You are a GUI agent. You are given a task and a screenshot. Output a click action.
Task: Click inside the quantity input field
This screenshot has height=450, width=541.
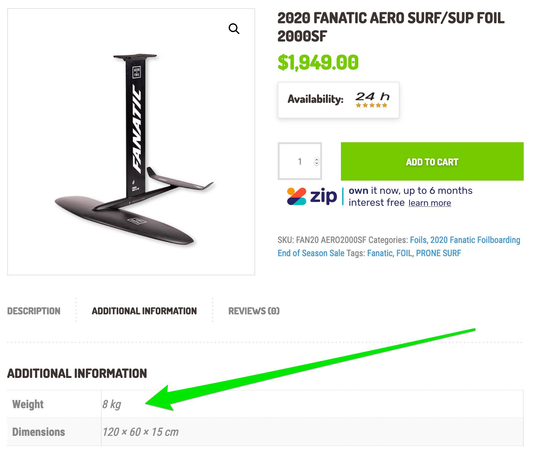tap(297, 161)
